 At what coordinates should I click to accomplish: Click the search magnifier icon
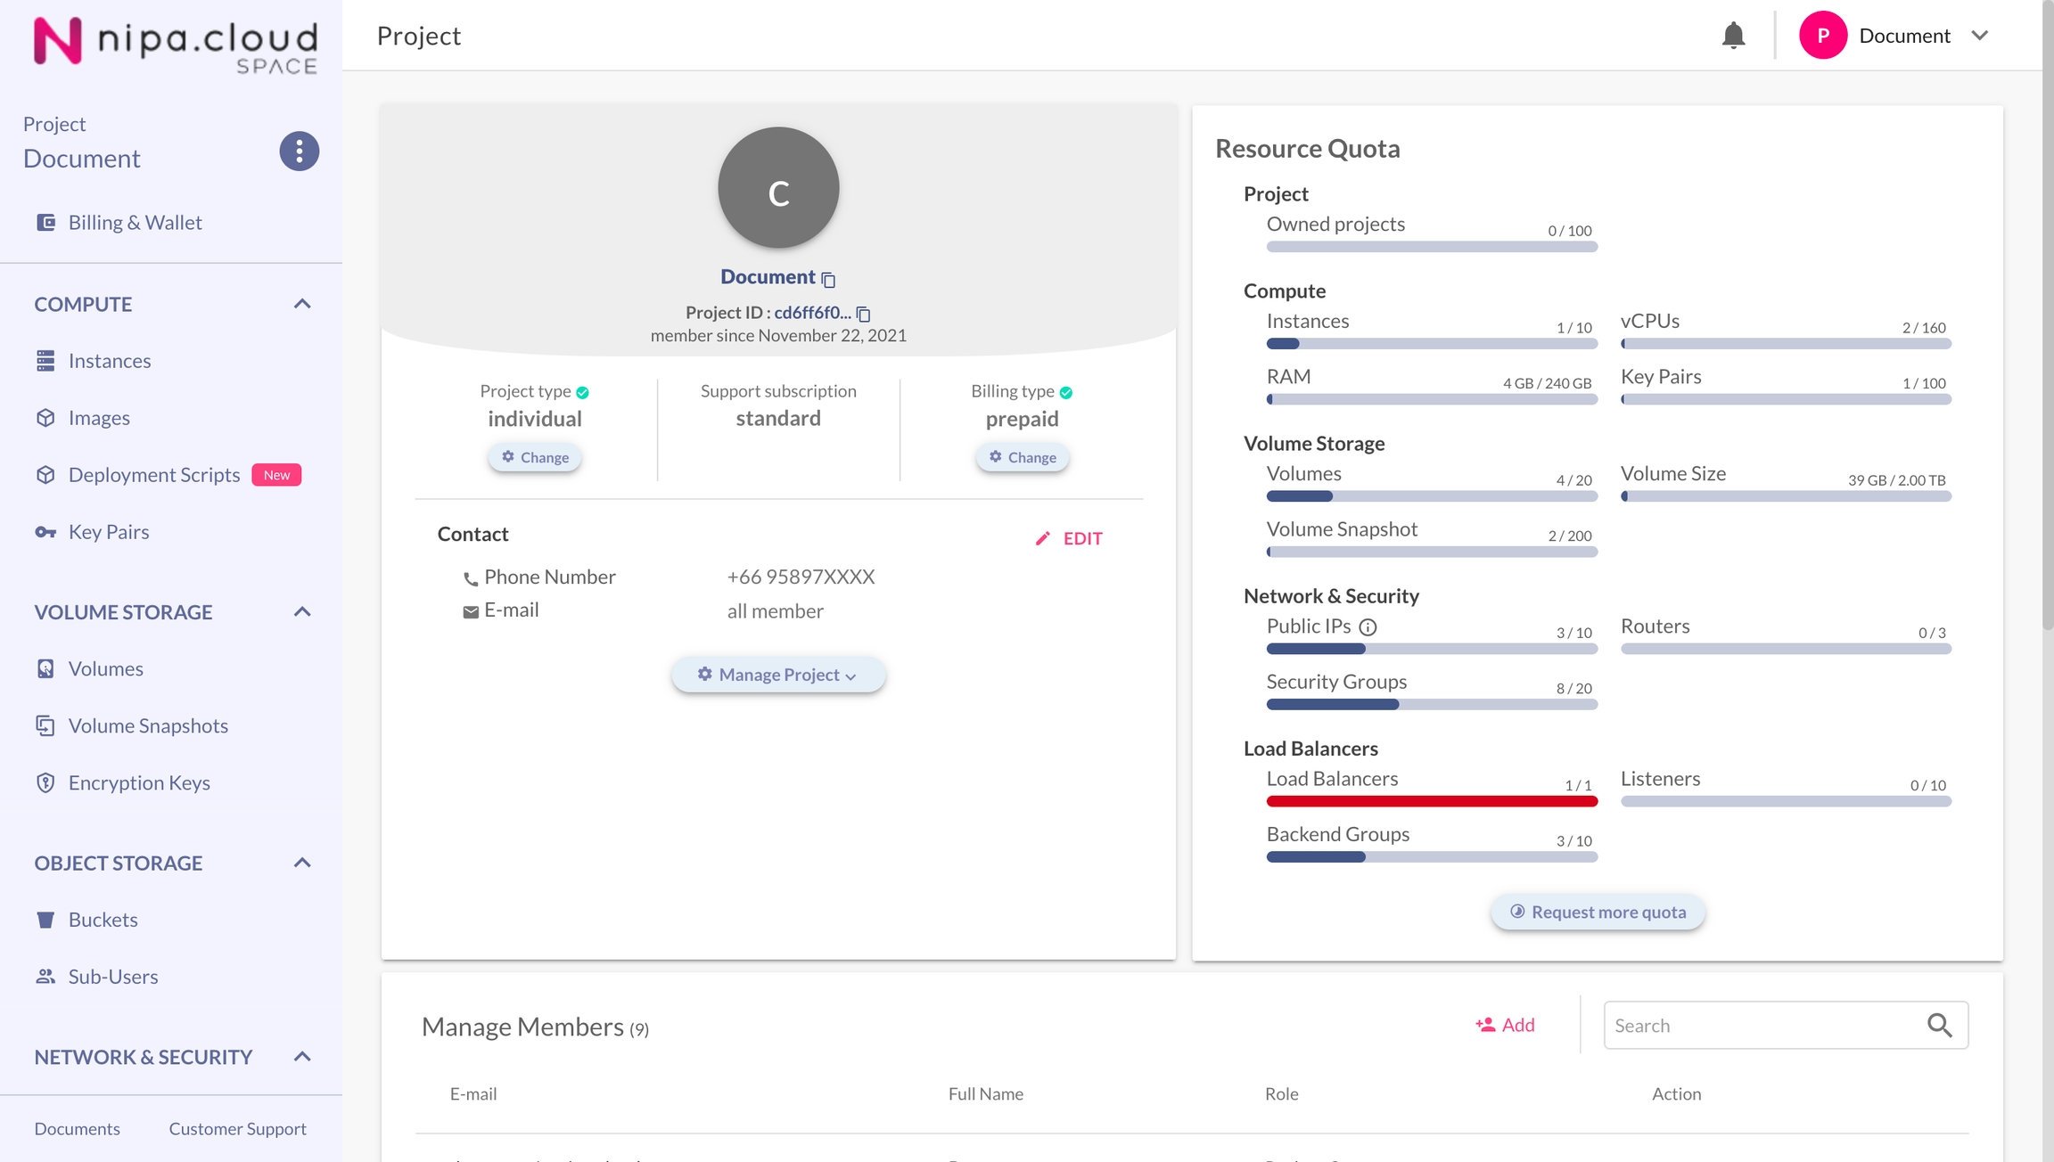point(1939,1025)
